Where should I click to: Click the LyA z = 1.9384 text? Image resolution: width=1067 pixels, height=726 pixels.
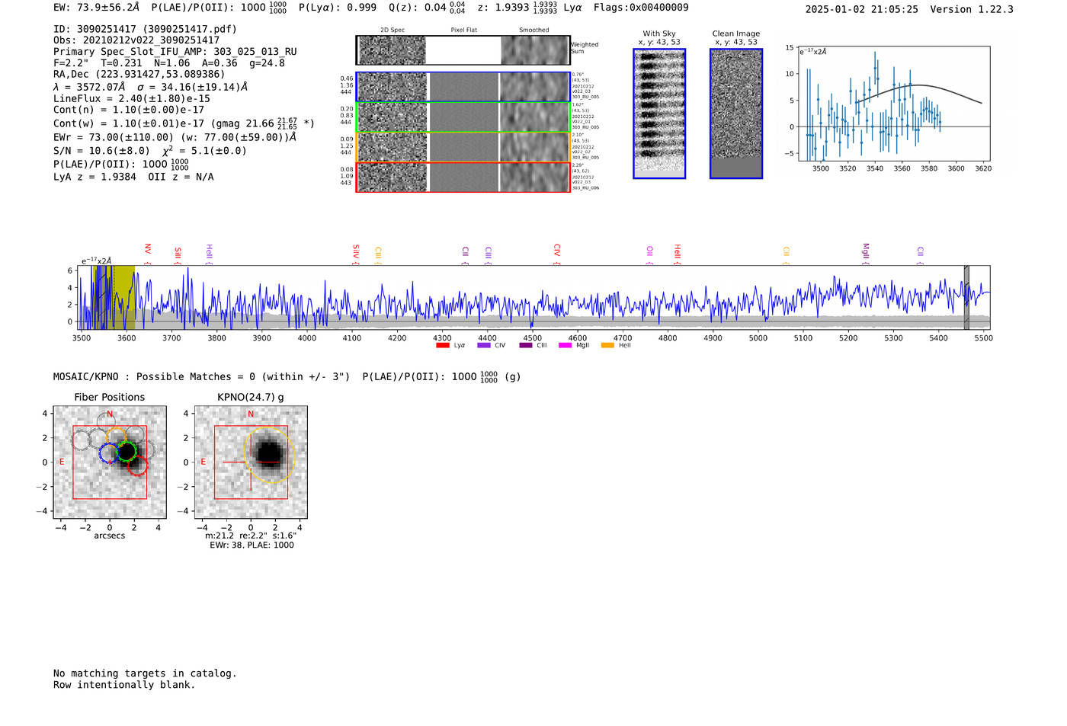pos(95,178)
